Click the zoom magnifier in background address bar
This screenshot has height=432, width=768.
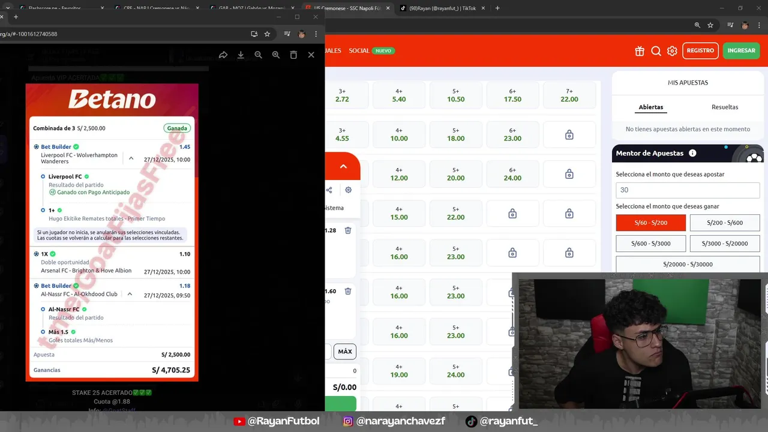point(697,25)
